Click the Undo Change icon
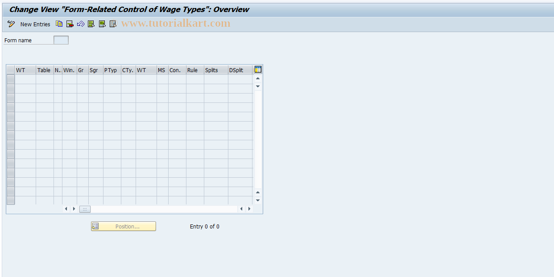This screenshot has height=277, width=554. pyautogui.click(x=81, y=24)
